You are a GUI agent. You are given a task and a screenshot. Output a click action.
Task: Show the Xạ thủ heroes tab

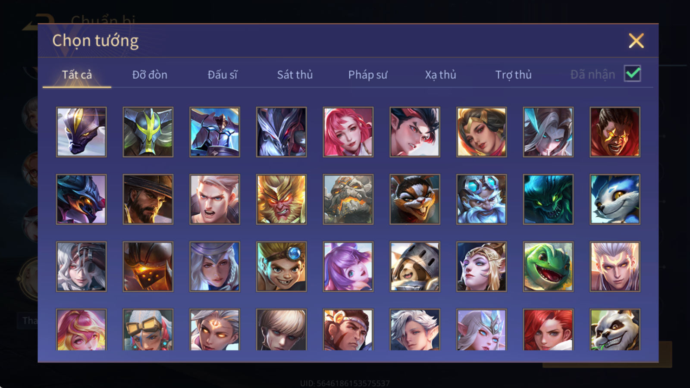(440, 75)
